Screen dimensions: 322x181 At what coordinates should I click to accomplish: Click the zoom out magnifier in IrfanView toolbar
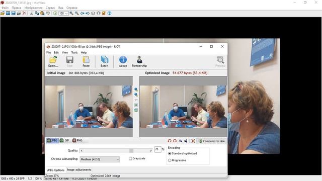76,14
